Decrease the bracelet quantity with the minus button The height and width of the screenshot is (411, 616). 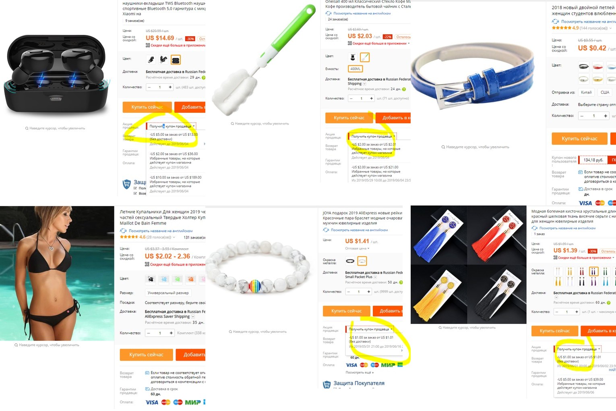coord(349,292)
